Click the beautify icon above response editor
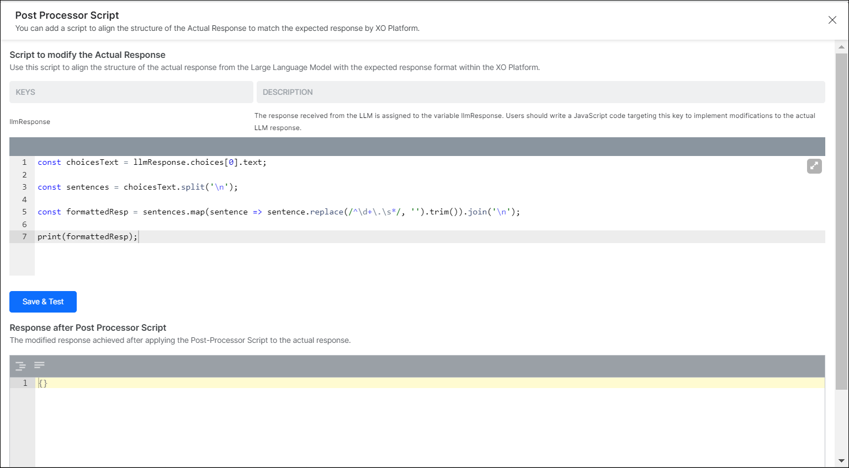 click(x=20, y=365)
